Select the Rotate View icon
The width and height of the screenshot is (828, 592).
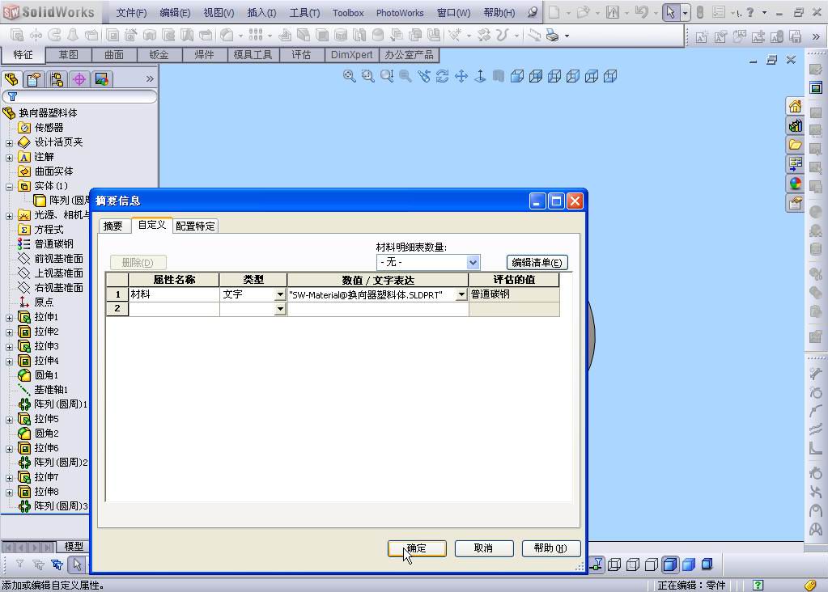click(443, 76)
